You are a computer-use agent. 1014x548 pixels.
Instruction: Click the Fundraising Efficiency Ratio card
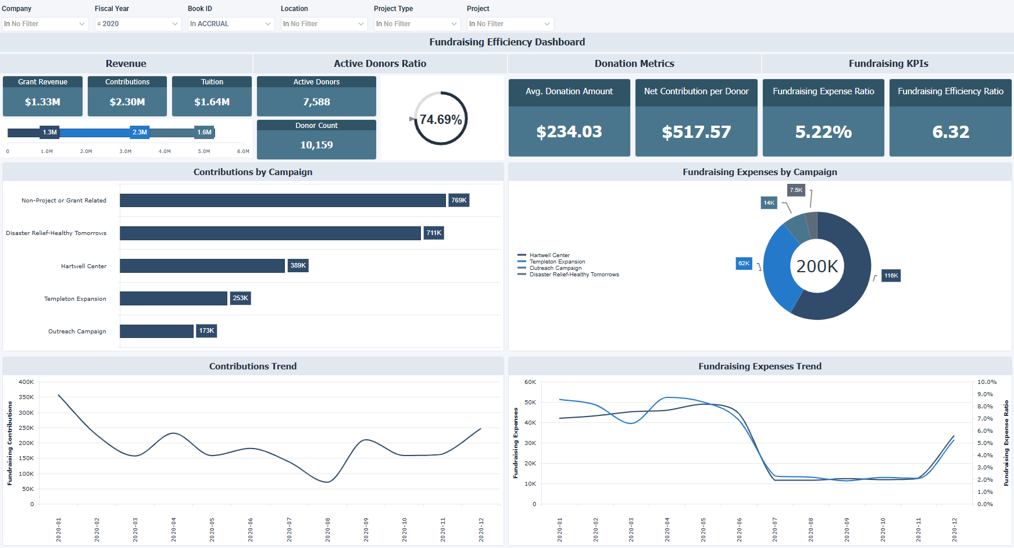point(951,118)
